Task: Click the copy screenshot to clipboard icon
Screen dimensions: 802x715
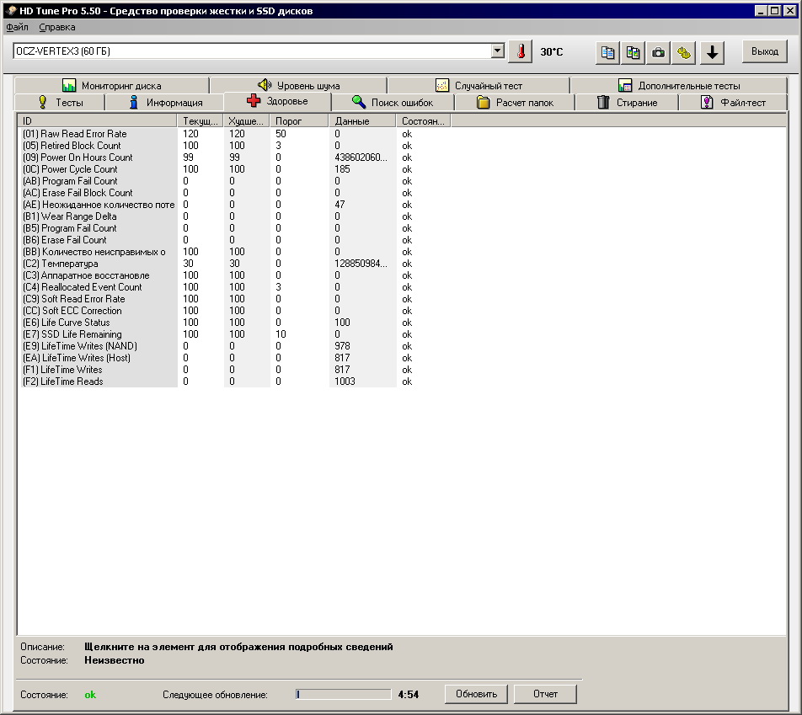Action: click(x=633, y=52)
